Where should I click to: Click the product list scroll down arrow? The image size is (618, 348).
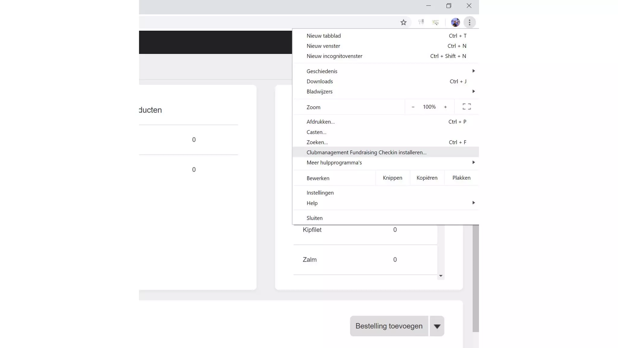(x=441, y=276)
